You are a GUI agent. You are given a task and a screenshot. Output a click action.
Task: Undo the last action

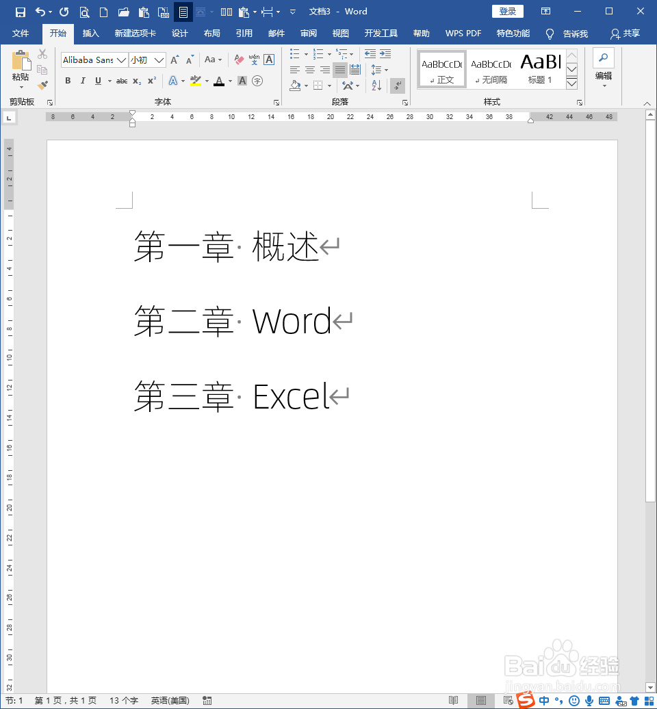click(40, 12)
